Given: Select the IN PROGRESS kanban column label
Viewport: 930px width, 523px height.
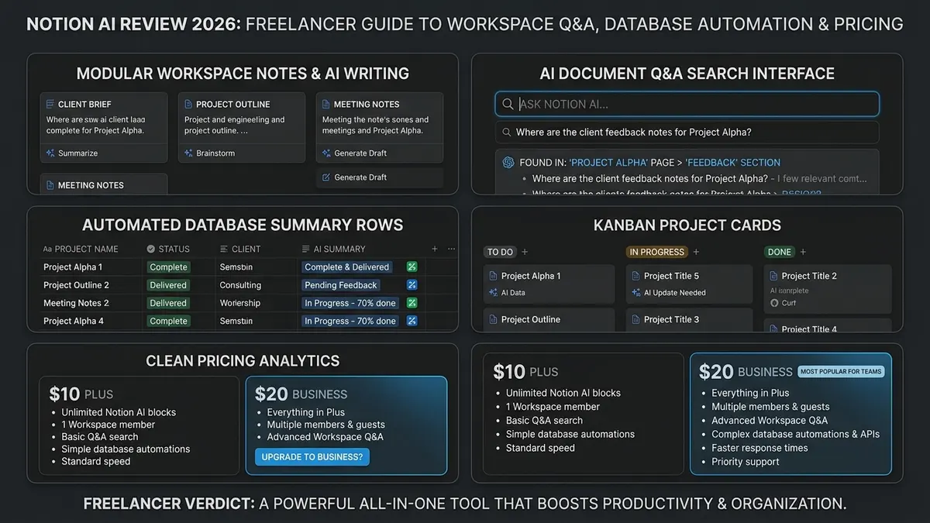Looking at the screenshot, I should point(656,252).
